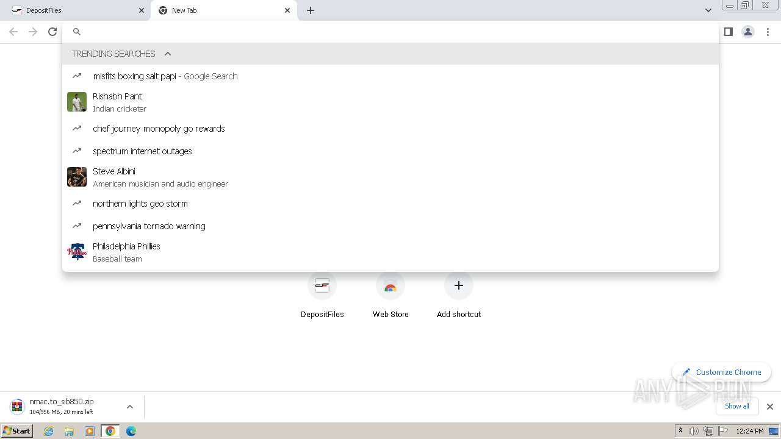Click the browser Forward arrow
Image resolution: width=781 pixels, height=439 pixels.
pyautogui.click(x=33, y=32)
